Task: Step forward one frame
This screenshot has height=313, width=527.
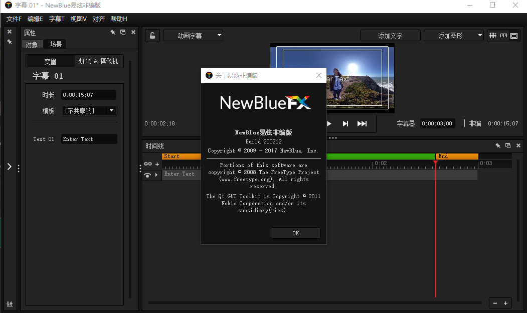Action: click(345, 124)
